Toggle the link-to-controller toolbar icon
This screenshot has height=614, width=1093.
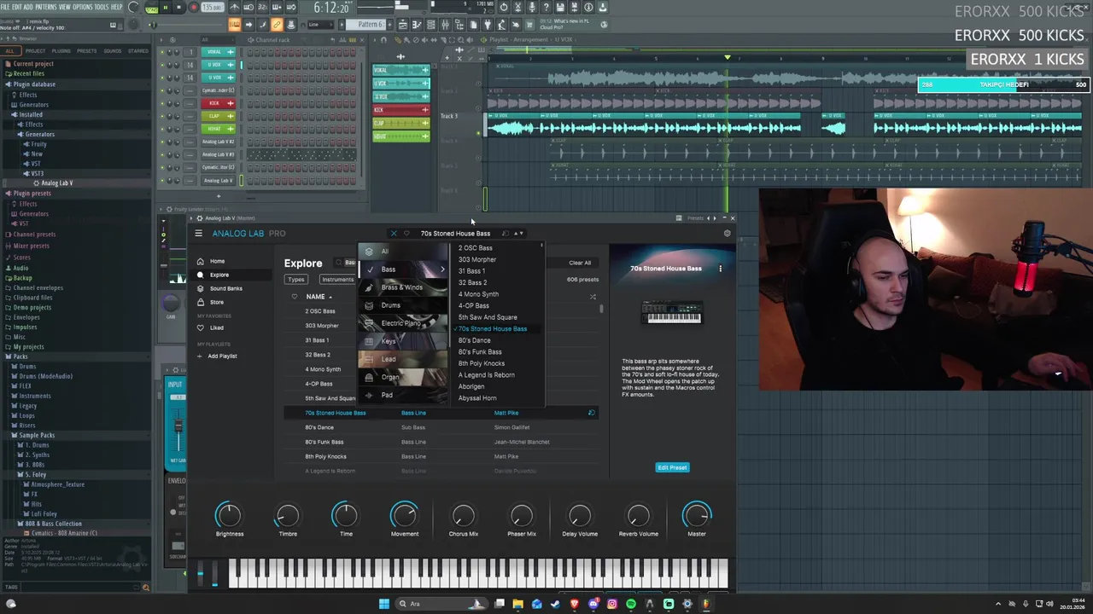(277, 25)
